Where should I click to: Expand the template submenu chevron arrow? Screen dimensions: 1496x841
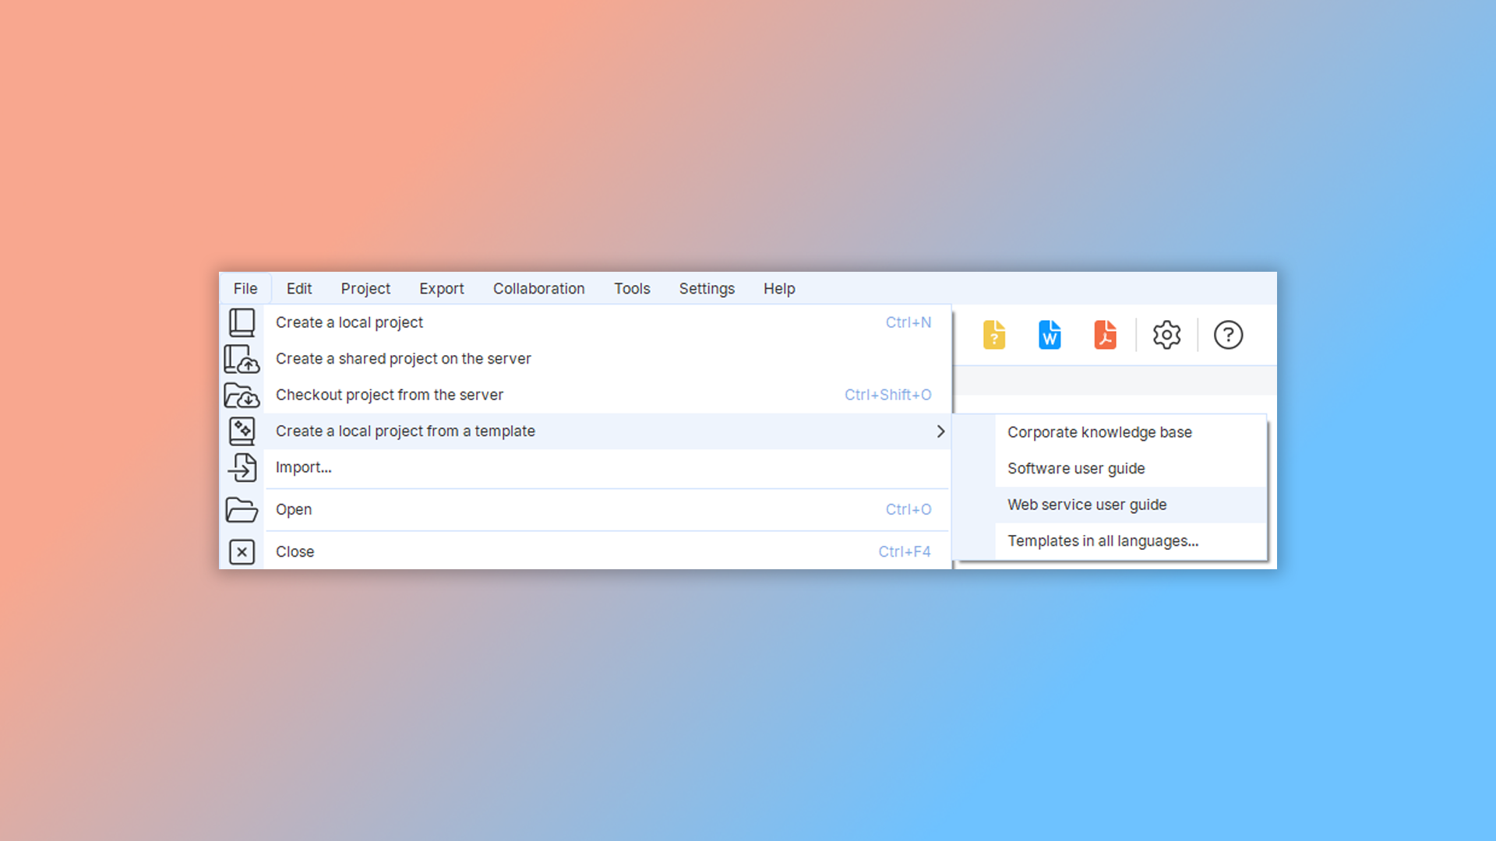click(940, 431)
